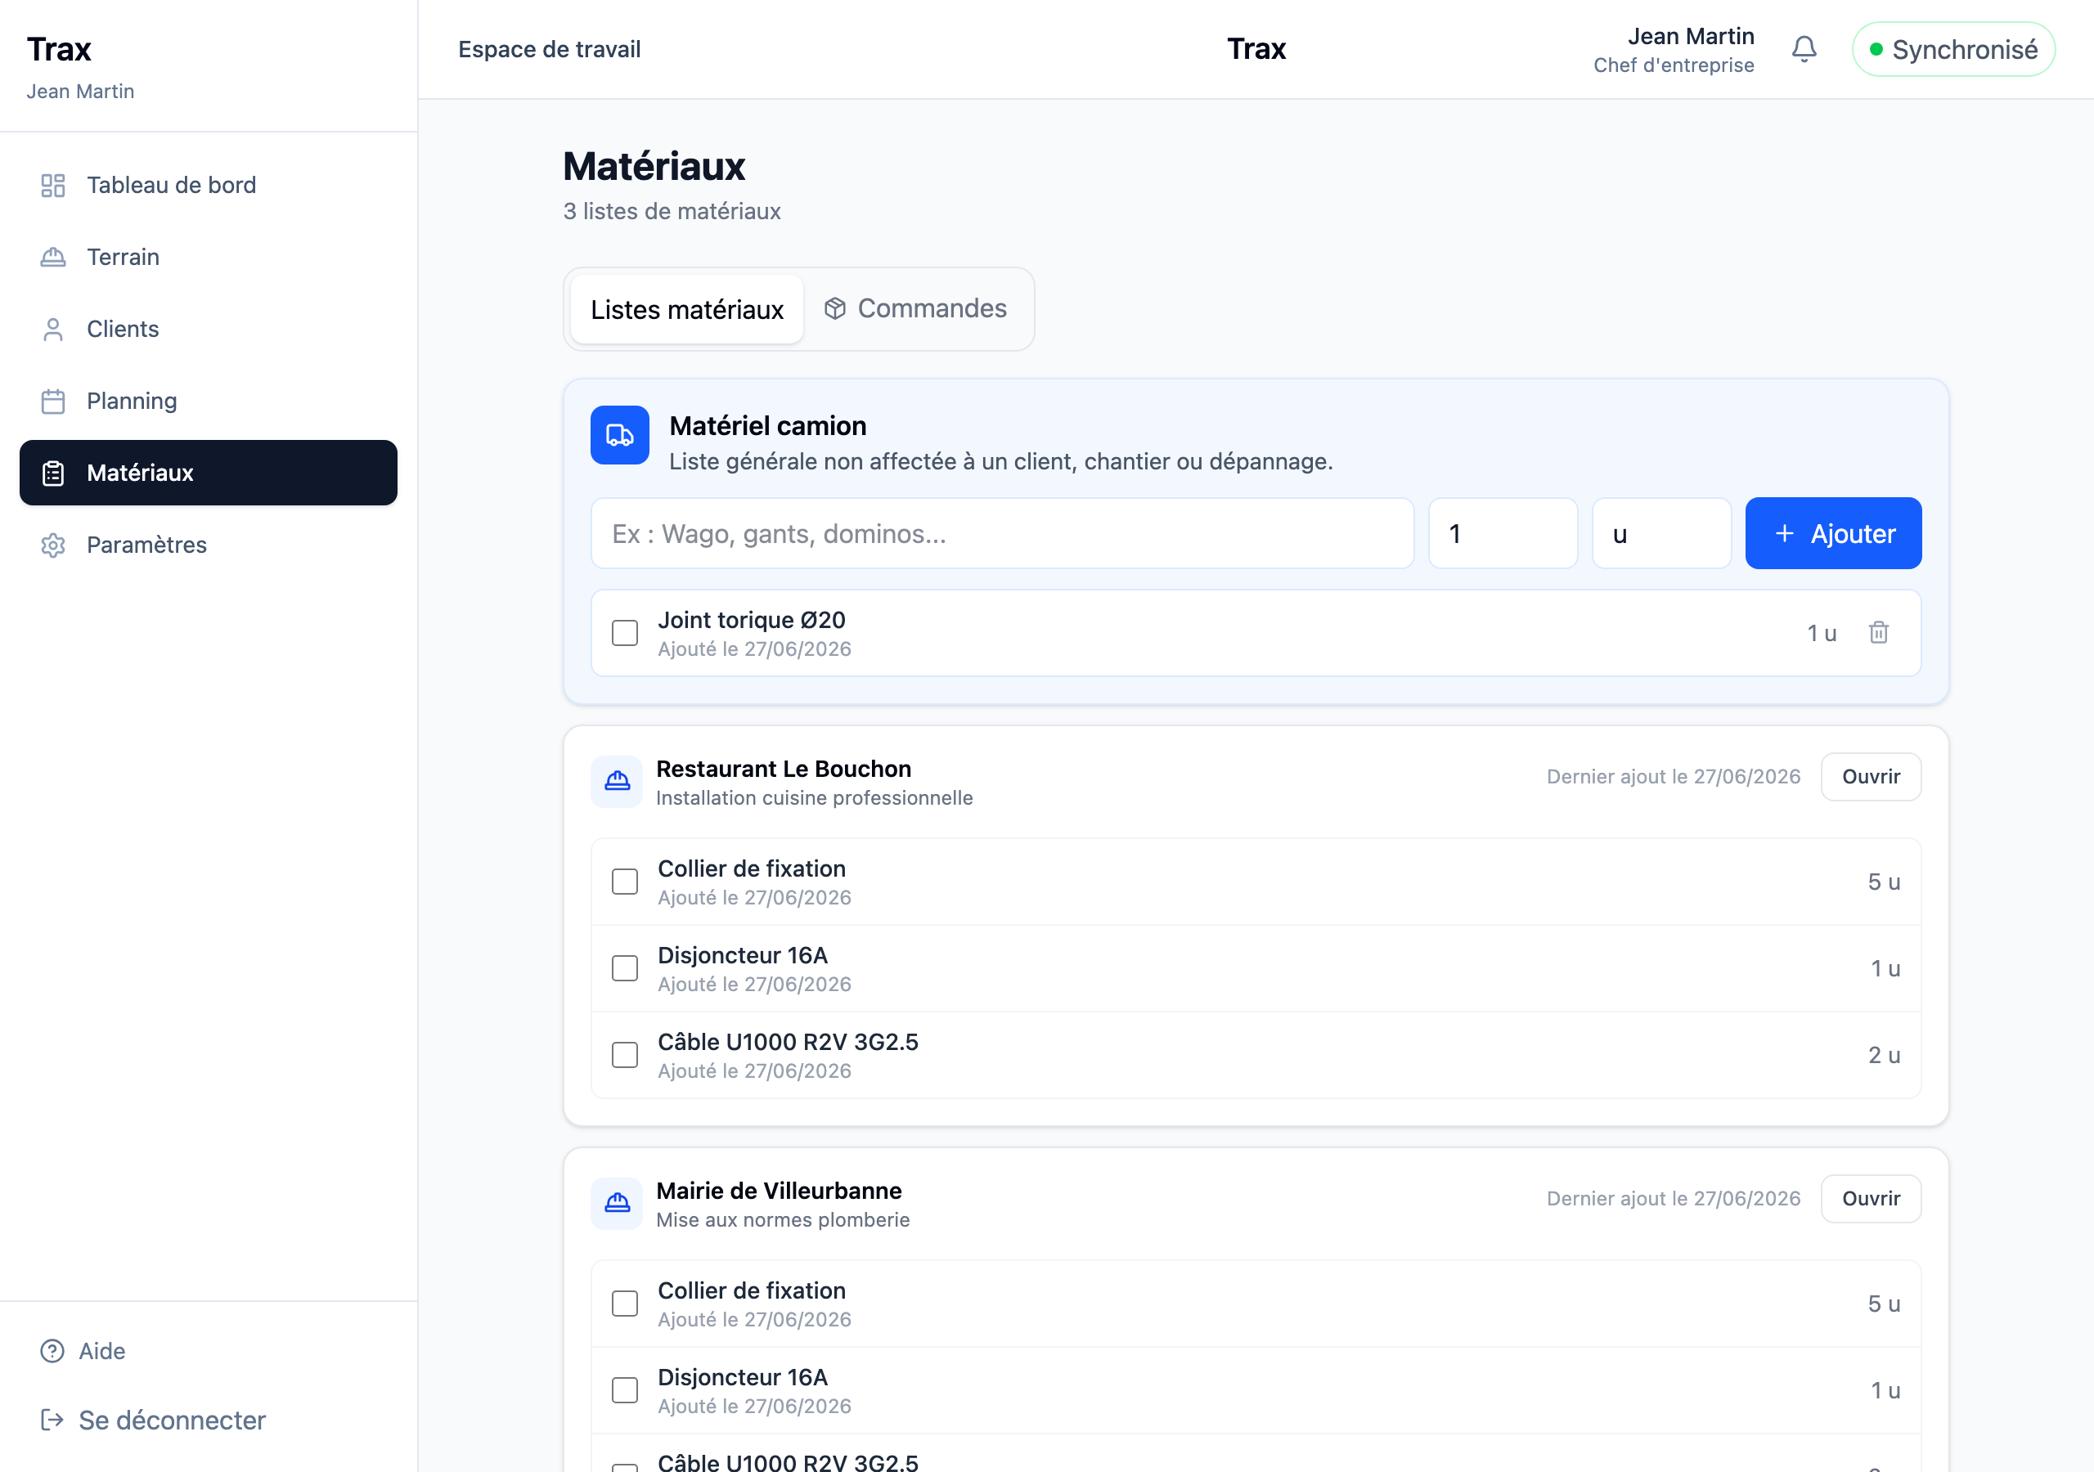Image resolution: width=2094 pixels, height=1472 pixels.
Task: Check Câble U1000 R2V 3G2.5 in Restaurant Le Bouchon
Action: 625,1055
